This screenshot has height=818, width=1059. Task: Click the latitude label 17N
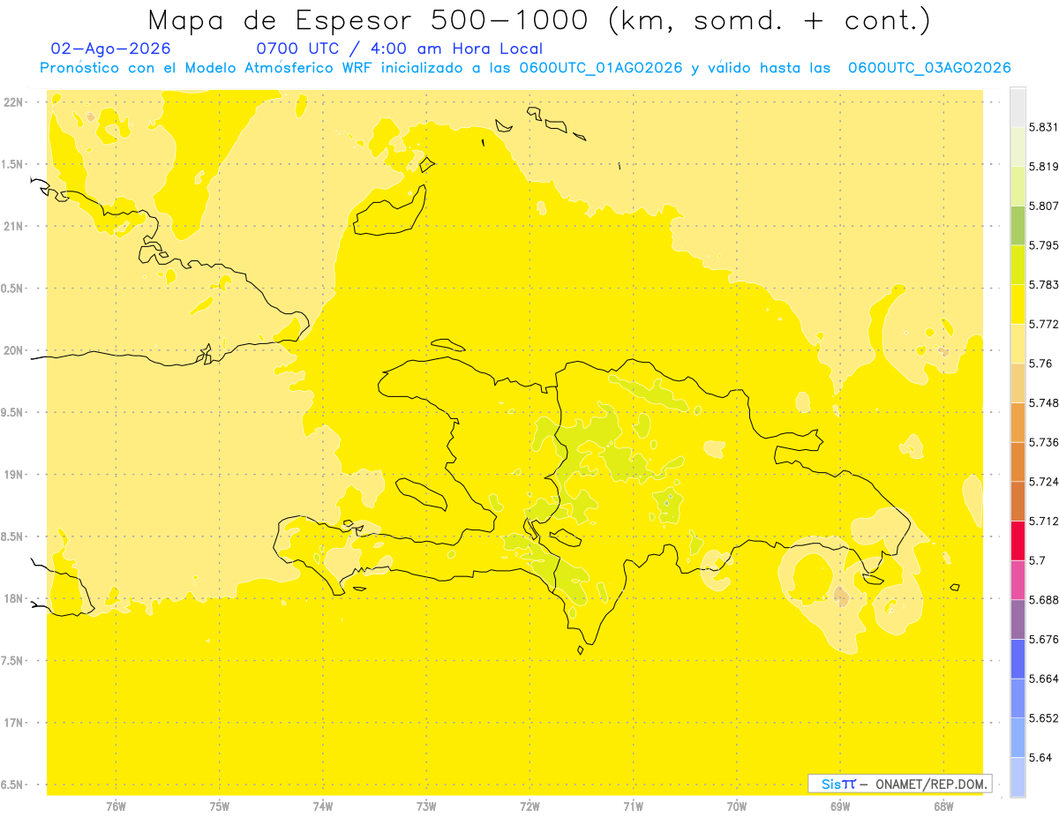coord(14,723)
